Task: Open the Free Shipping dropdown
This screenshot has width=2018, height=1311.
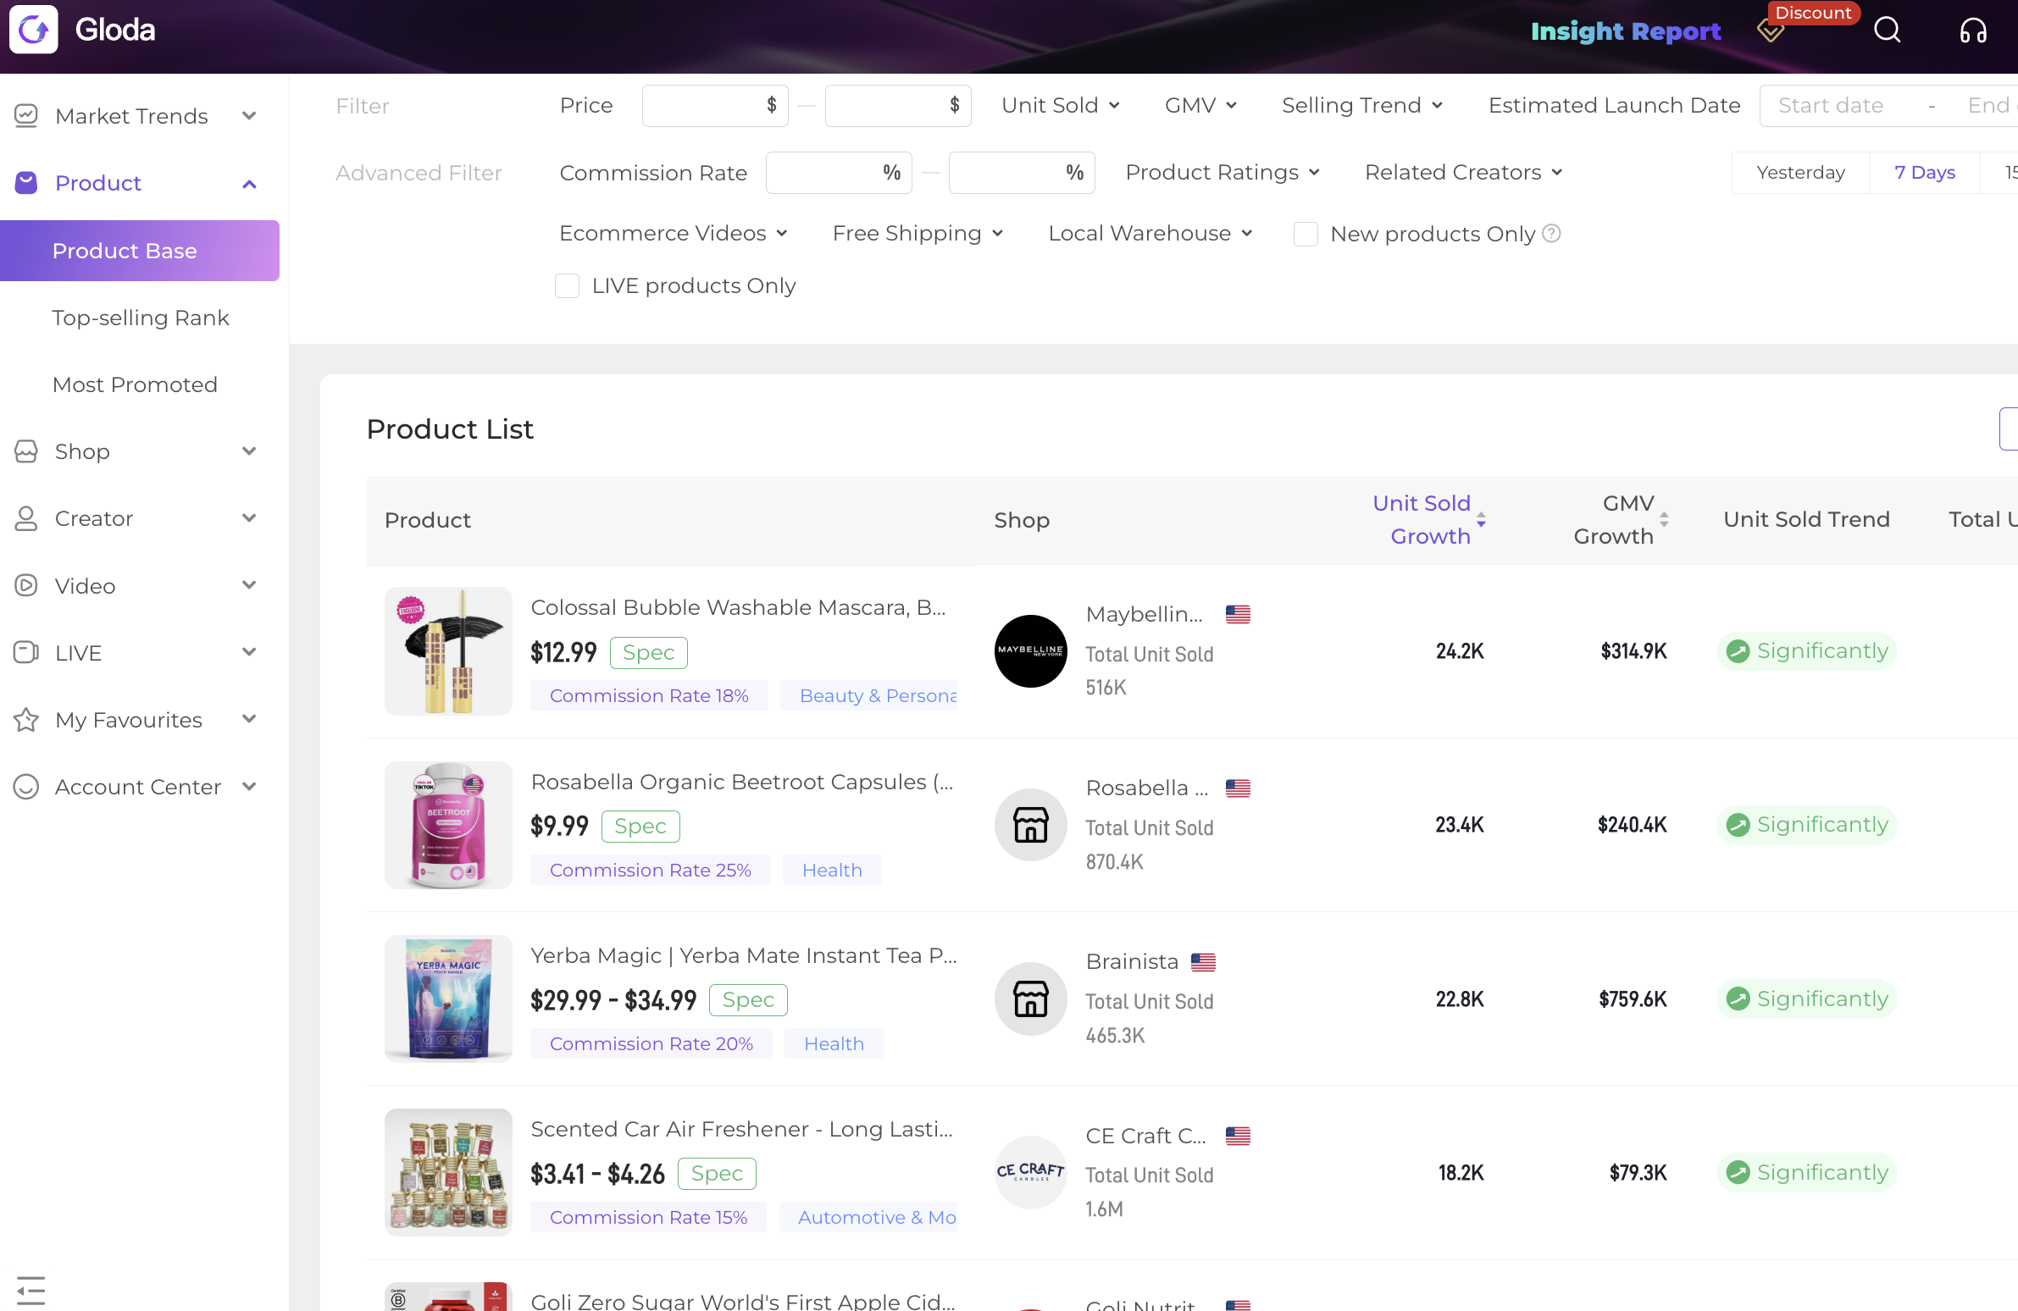Action: pos(918,233)
